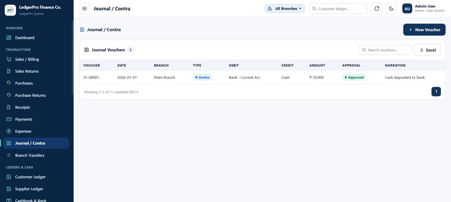Click the Receipts icon in sidebar
This screenshot has width=451, height=202.
[x=9, y=107]
